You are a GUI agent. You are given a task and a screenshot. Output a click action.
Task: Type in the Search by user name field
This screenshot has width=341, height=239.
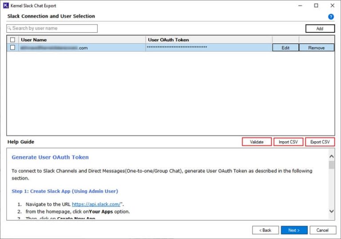[53, 28]
